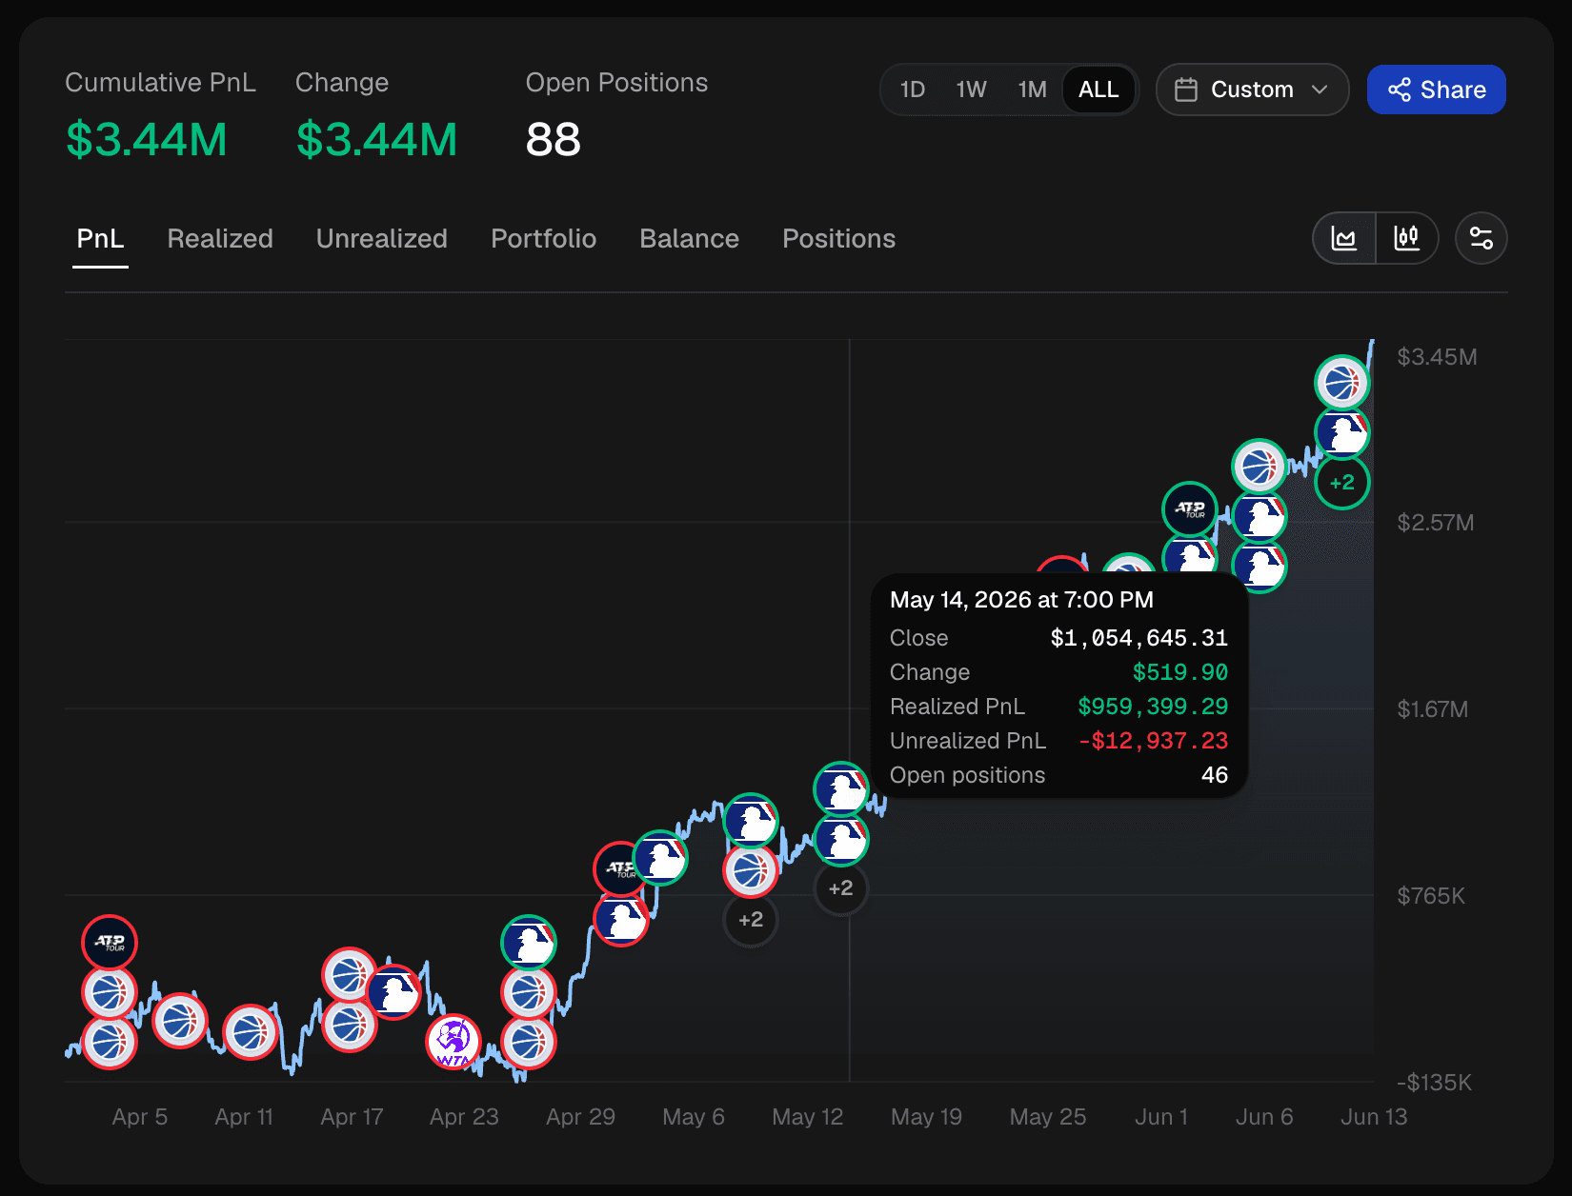Click the May 19 x-axis label
The width and height of the screenshot is (1572, 1196).
click(926, 1117)
